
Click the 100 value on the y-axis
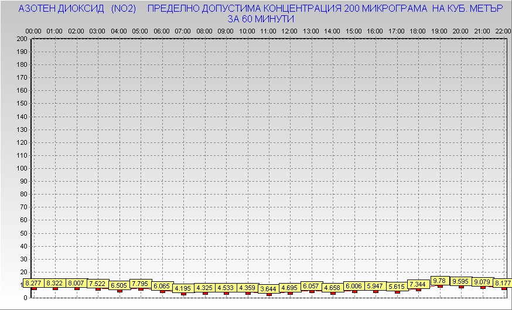(22, 168)
